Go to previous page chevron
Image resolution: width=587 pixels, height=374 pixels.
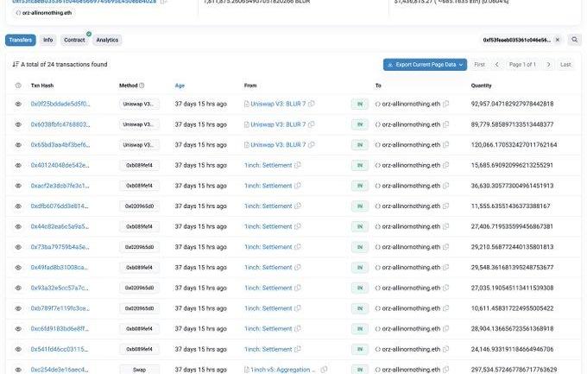coord(496,65)
